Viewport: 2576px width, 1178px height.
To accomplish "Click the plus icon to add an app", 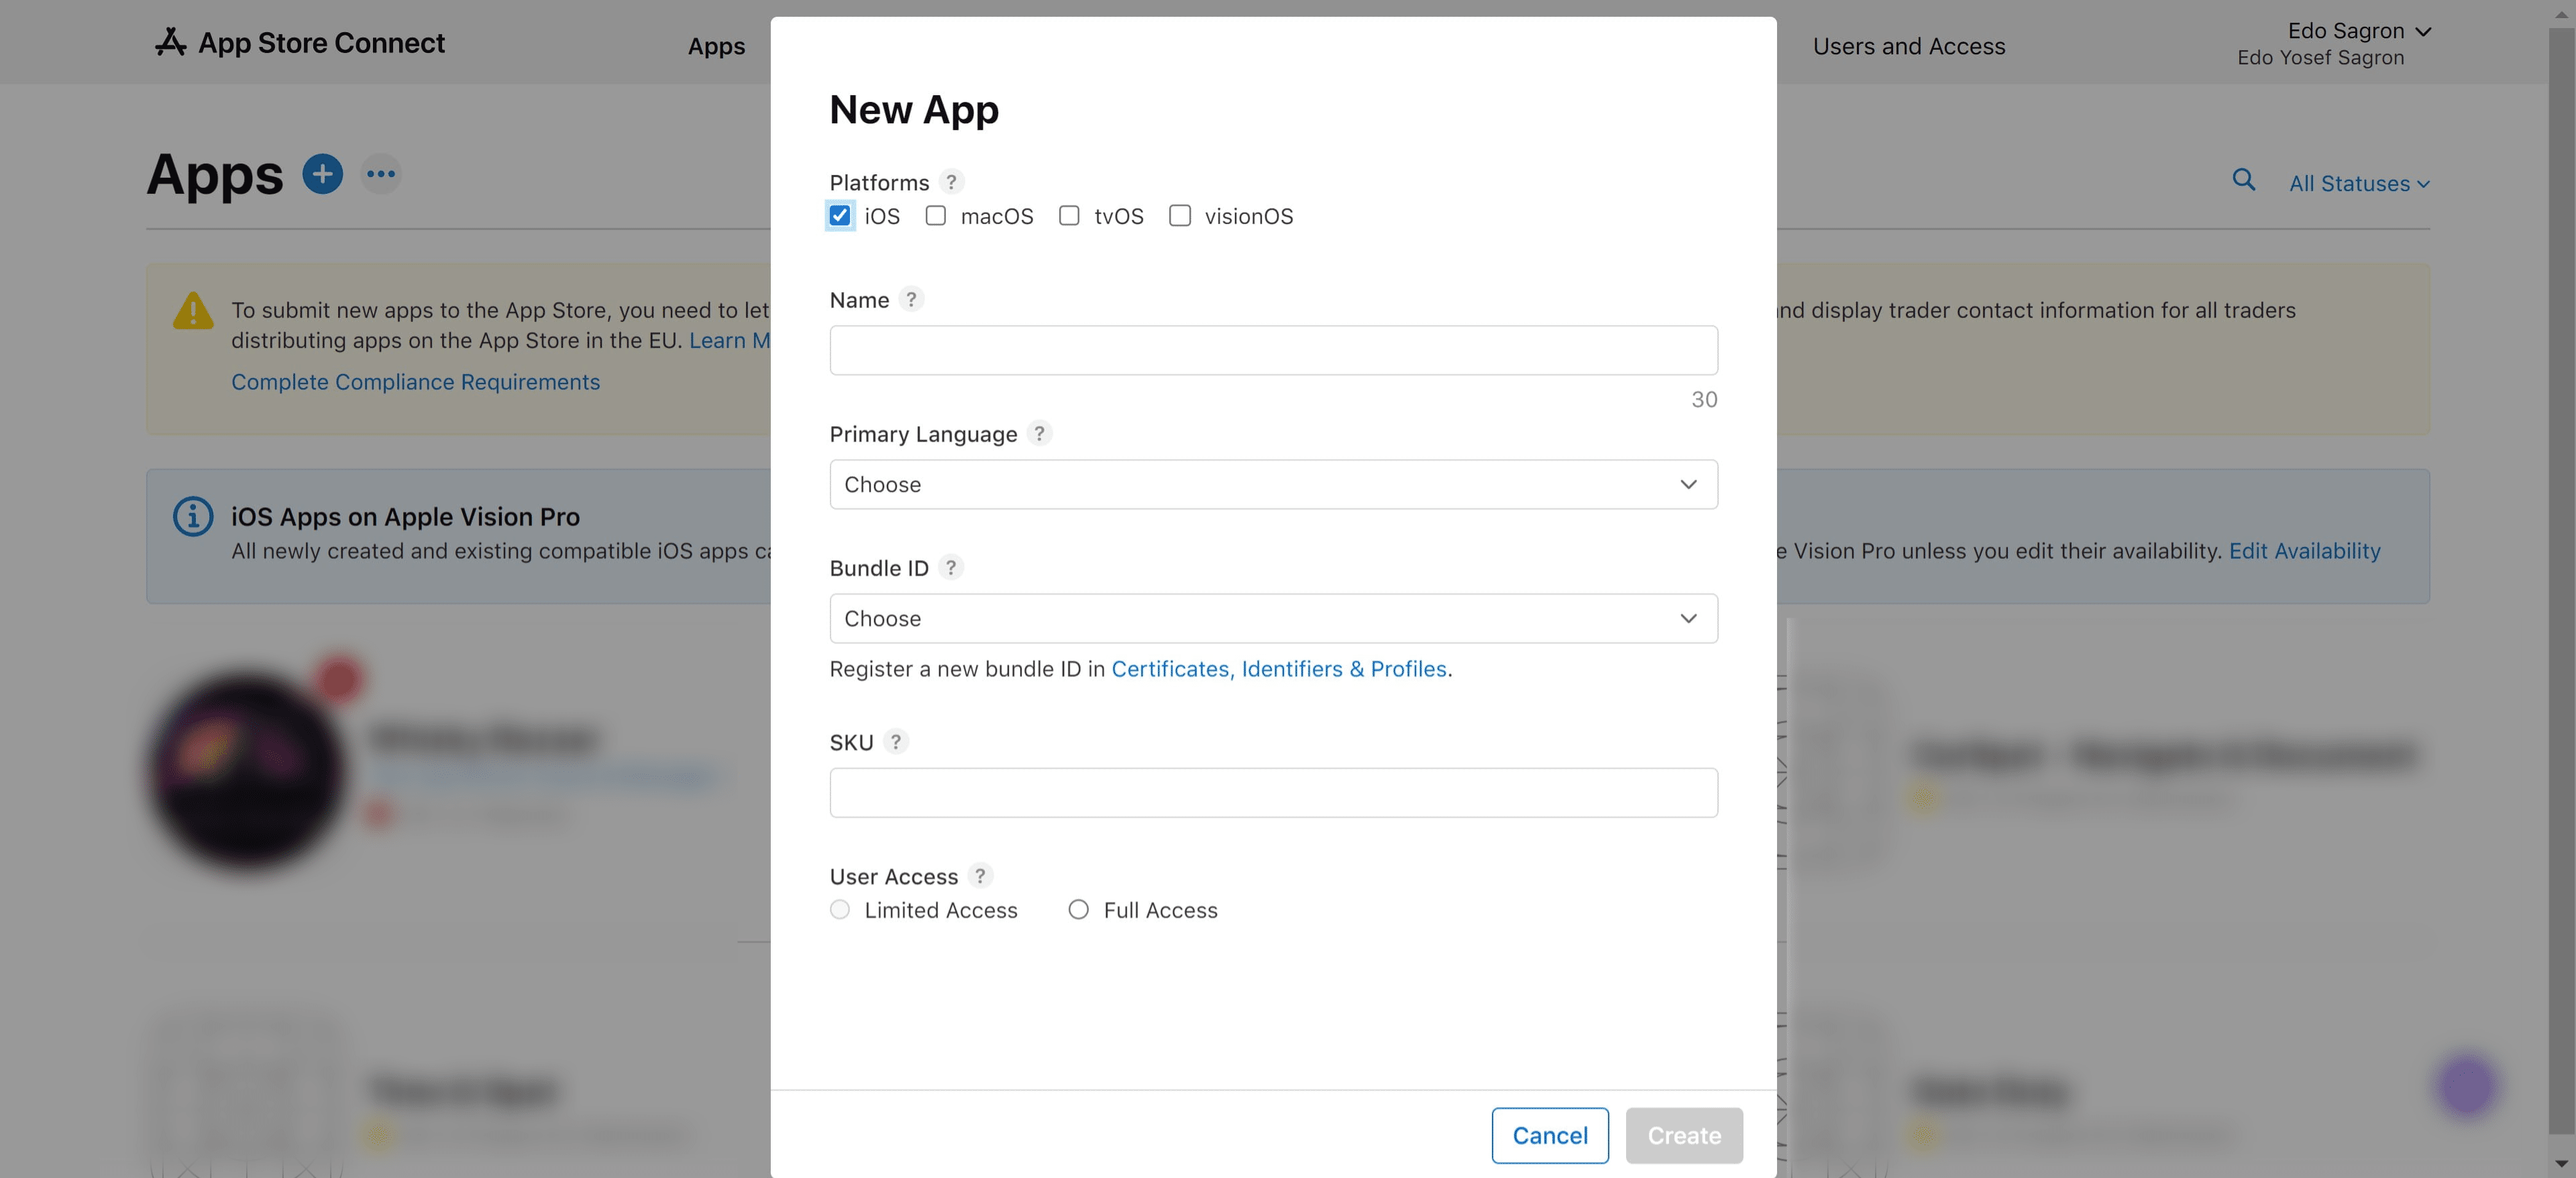I will pyautogui.click(x=322, y=173).
